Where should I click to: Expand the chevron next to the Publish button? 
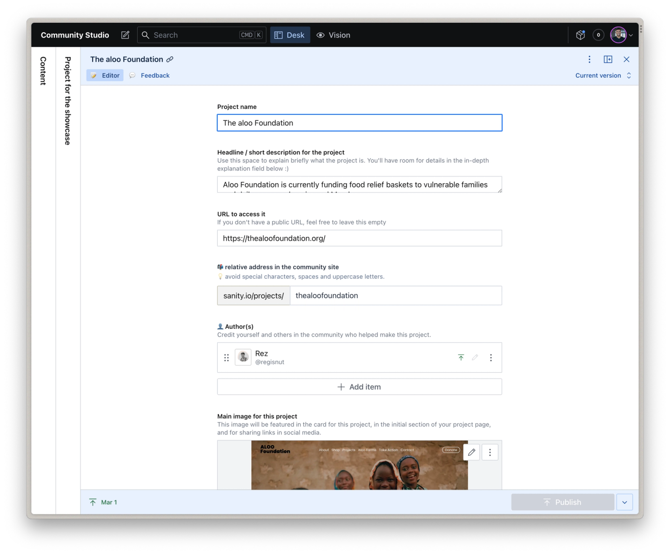[x=625, y=502]
